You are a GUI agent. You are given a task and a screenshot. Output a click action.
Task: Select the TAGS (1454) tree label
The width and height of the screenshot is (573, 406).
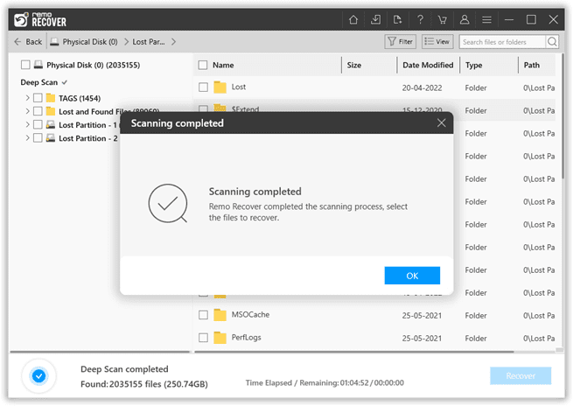pyautogui.click(x=80, y=98)
